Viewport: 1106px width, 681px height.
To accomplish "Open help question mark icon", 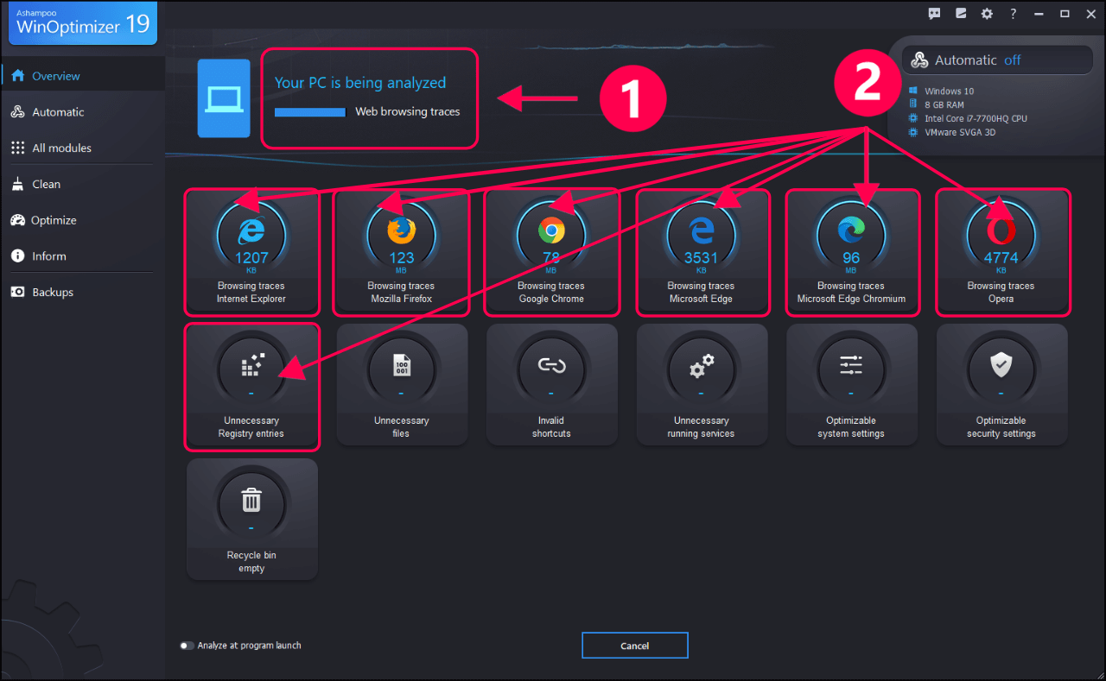I will (x=1013, y=13).
